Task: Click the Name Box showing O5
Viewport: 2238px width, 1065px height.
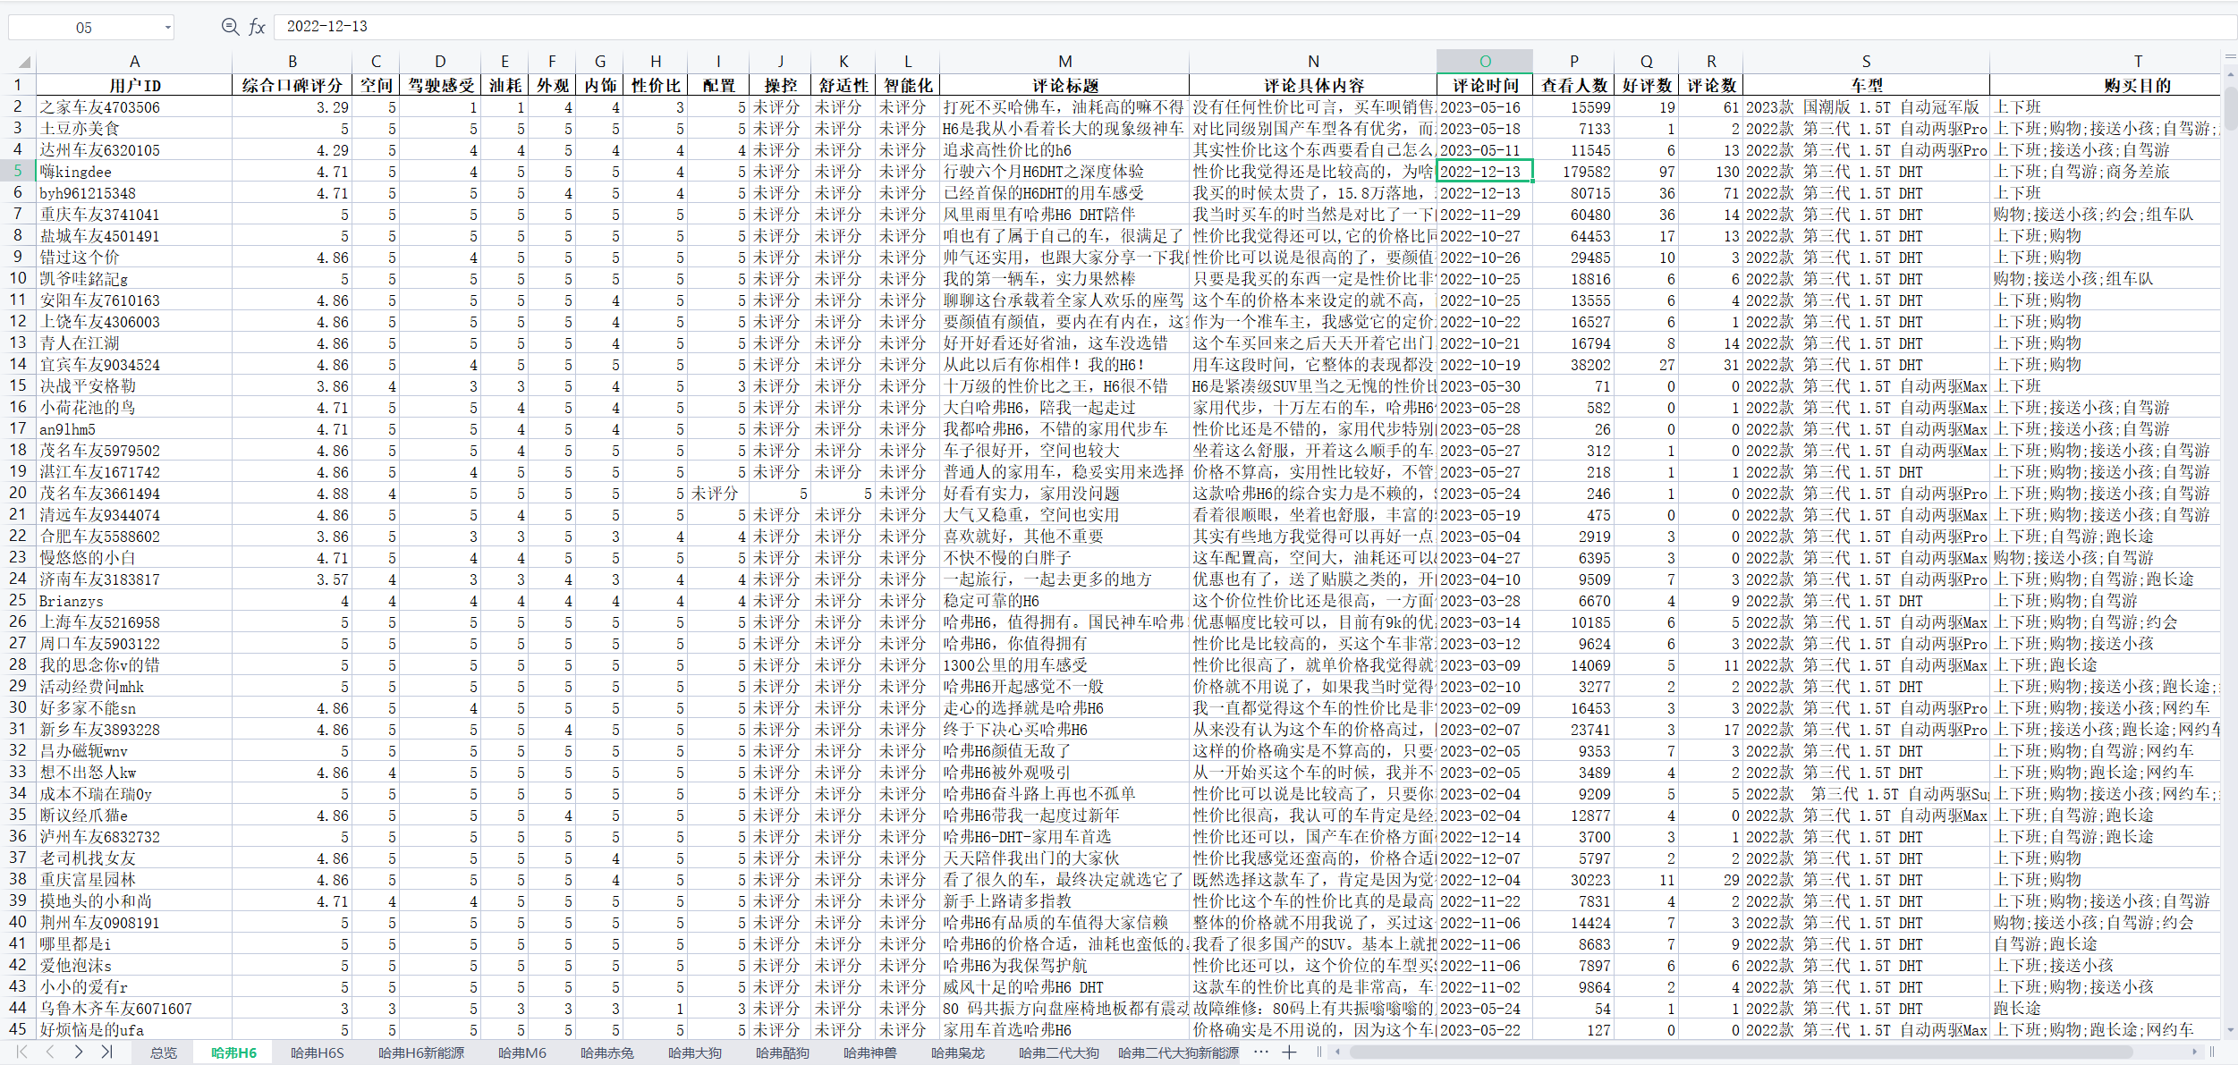Action: point(84,28)
